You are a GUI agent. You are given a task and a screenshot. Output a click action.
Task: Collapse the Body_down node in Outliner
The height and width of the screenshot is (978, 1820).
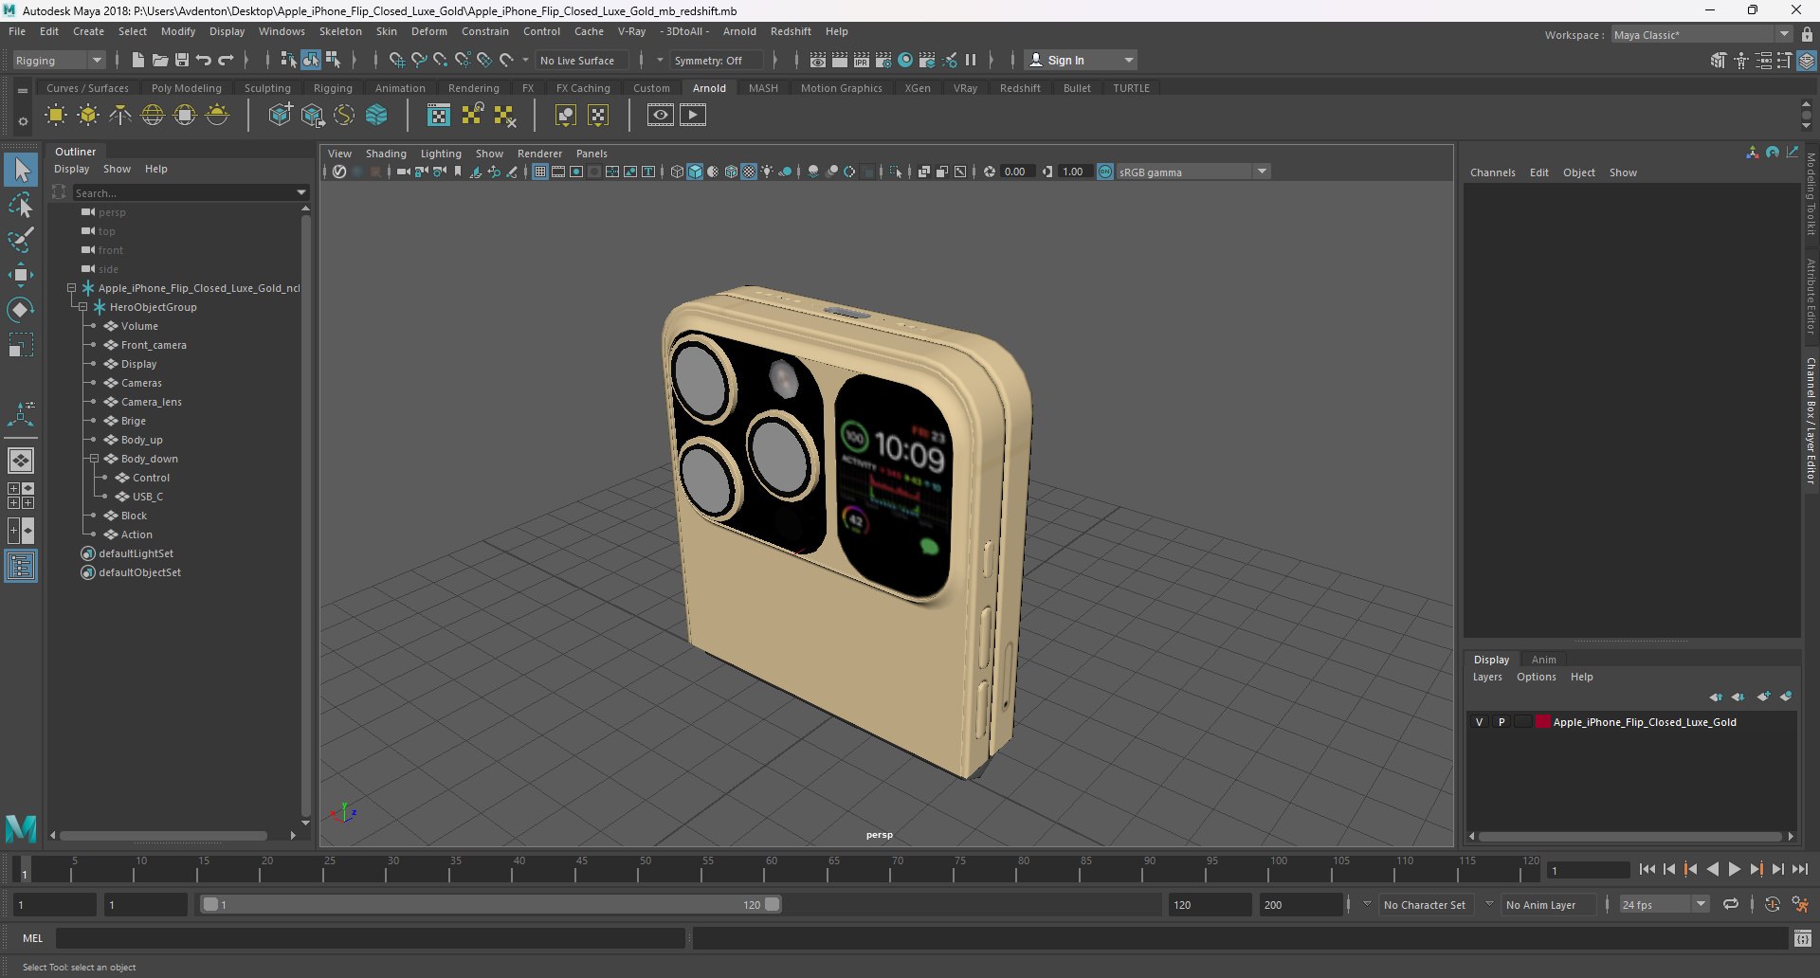tap(94, 459)
